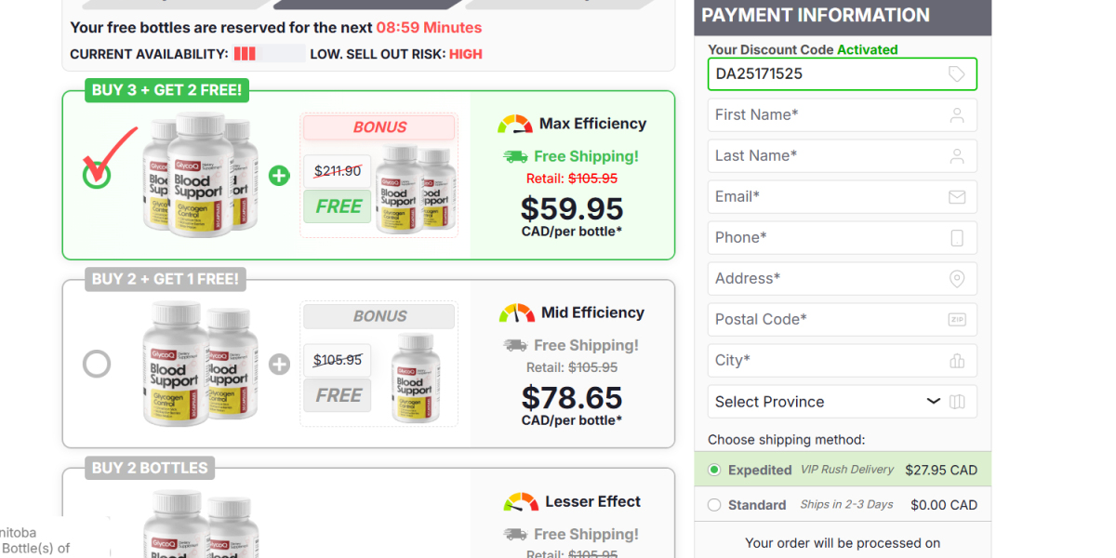The image size is (1116, 558).
Task: Click the Last Name input field
Action: tap(843, 156)
